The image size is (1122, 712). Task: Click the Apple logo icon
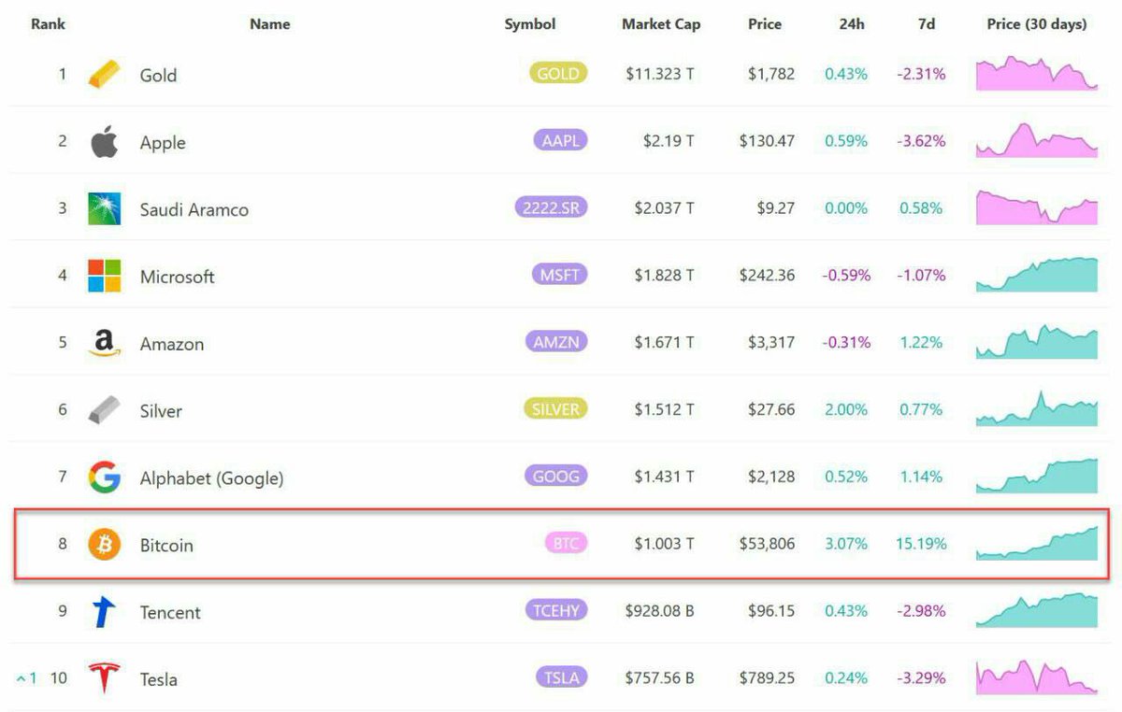(104, 142)
